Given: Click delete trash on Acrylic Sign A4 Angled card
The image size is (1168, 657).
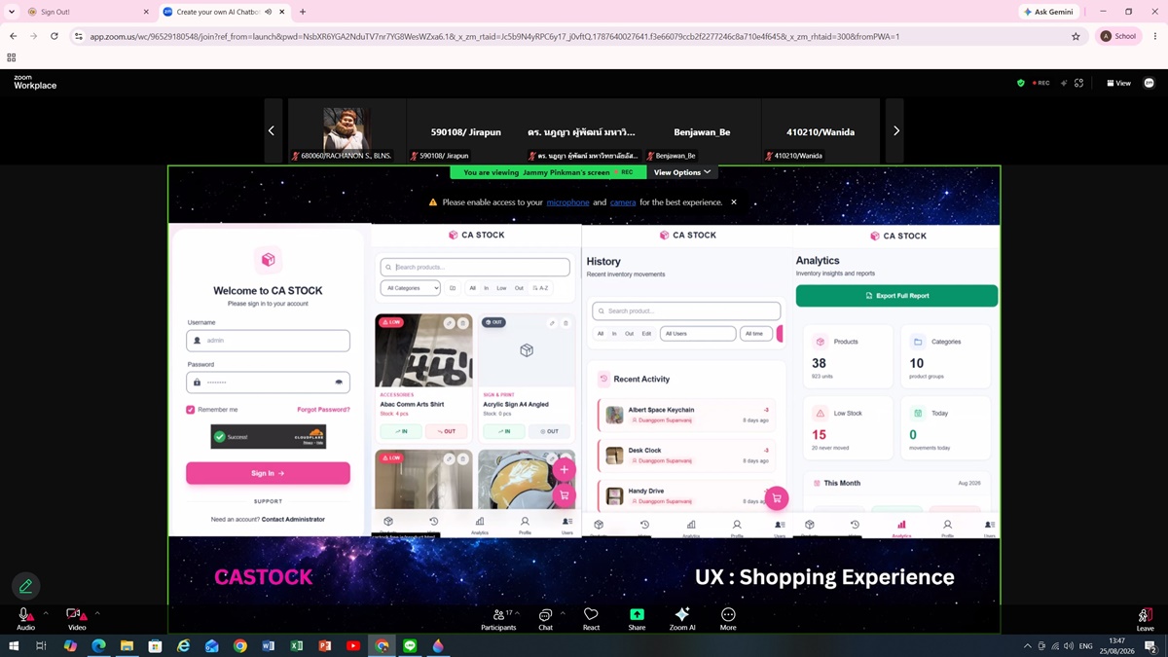Looking at the screenshot, I should tap(566, 323).
